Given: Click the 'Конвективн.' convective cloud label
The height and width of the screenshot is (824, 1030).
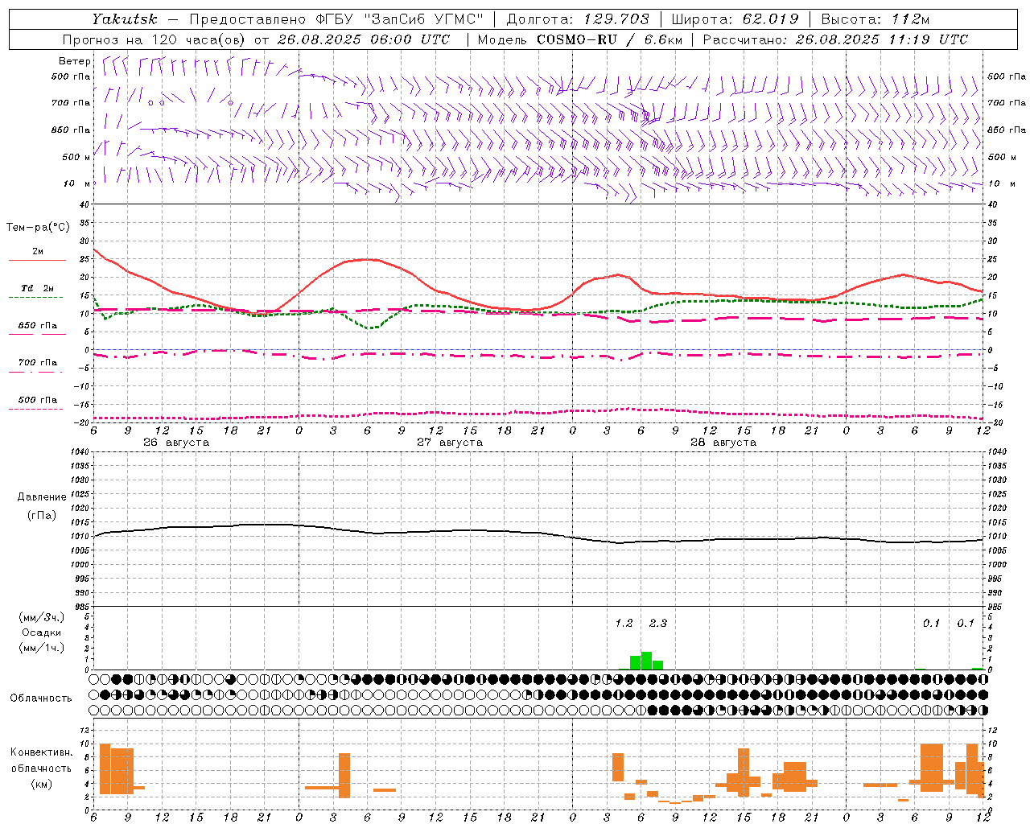Looking at the screenshot, I should coord(42,752).
